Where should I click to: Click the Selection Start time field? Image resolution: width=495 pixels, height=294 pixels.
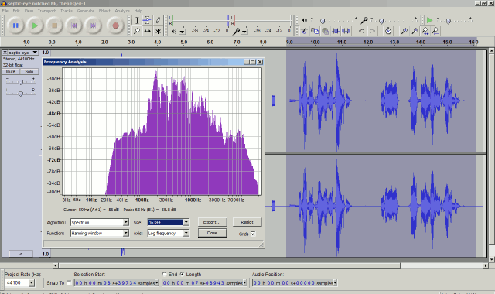click(x=117, y=283)
